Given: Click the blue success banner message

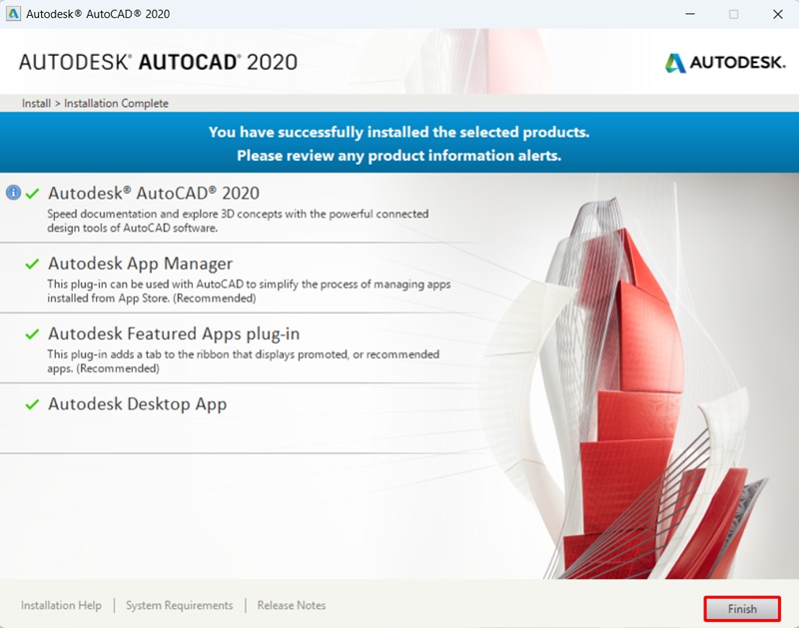Looking at the screenshot, I should (x=399, y=142).
